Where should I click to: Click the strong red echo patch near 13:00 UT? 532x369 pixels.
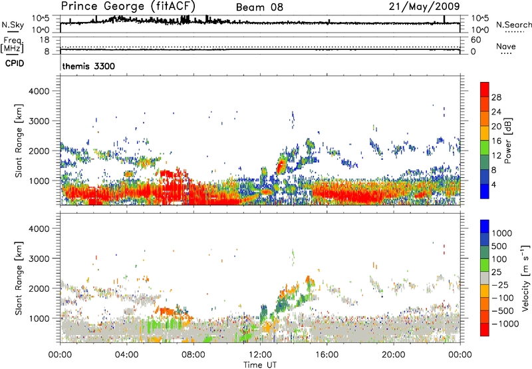point(281,167)
